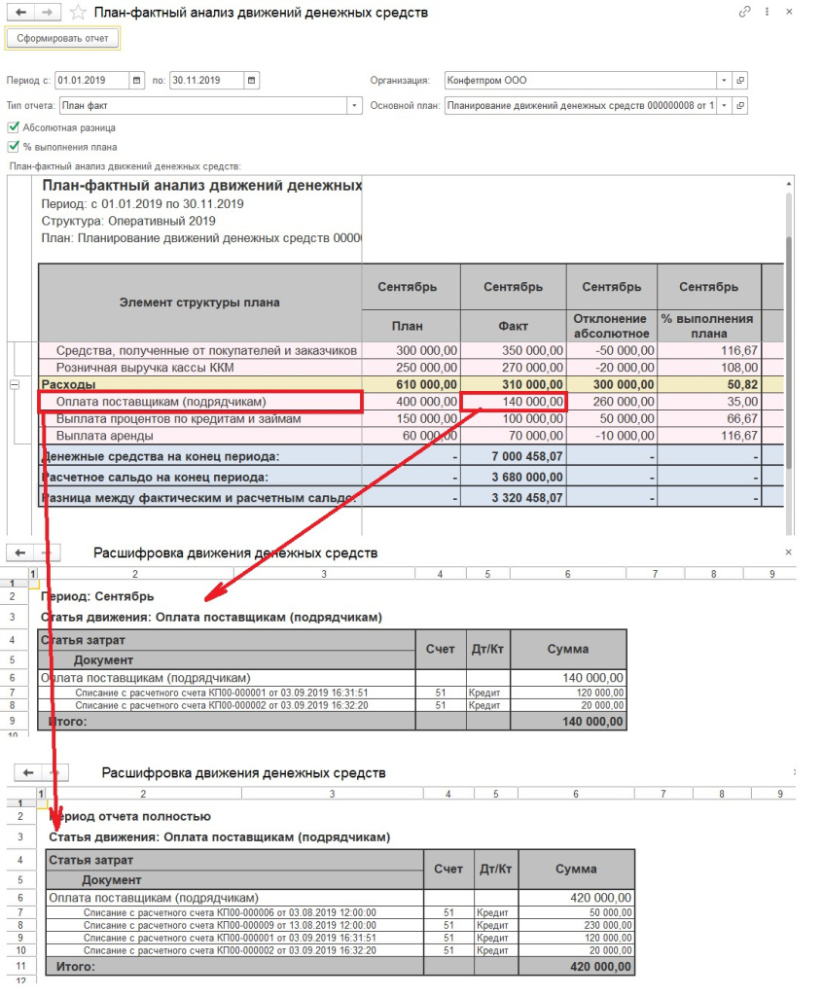The width and height of the screenshot is (823, 996).
Task: Toggle the Абсолютная разница checkbox
Action: pyautogui.click(x=14, y=127)
